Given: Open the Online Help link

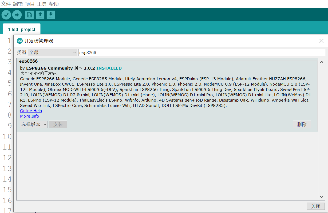Looking at the screenshot, I should pyautogui.click(x=31, y=111).
